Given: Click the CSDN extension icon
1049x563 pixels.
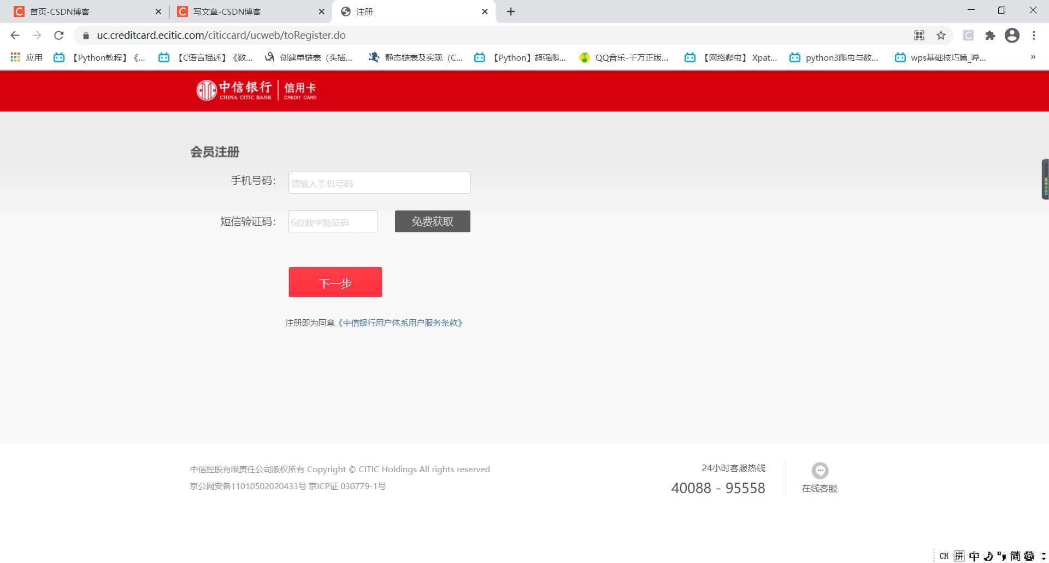Looking at the screenshot, I should (969, 35).
